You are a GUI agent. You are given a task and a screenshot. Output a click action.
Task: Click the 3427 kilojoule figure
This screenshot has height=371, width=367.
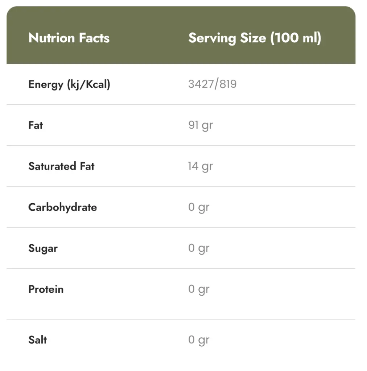coord(200,84)
